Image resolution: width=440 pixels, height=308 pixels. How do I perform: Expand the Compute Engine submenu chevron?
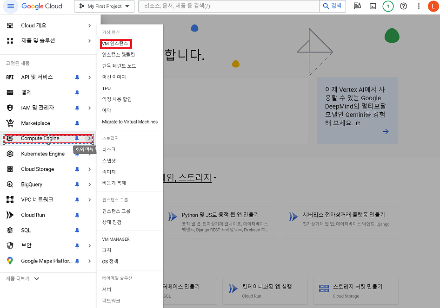click(x=89, y=138)
